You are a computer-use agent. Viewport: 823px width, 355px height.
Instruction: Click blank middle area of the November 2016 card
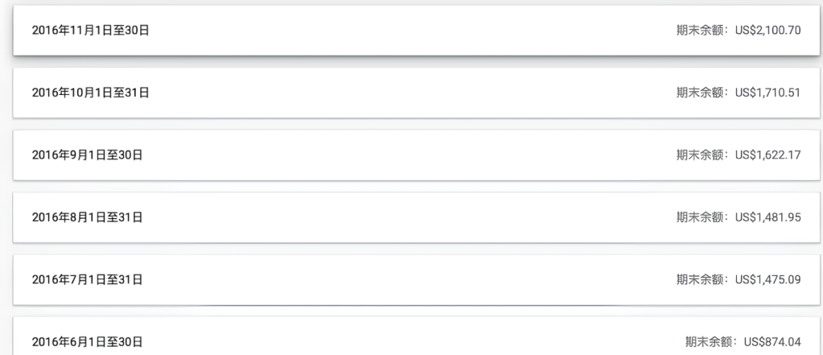point(411,30)
